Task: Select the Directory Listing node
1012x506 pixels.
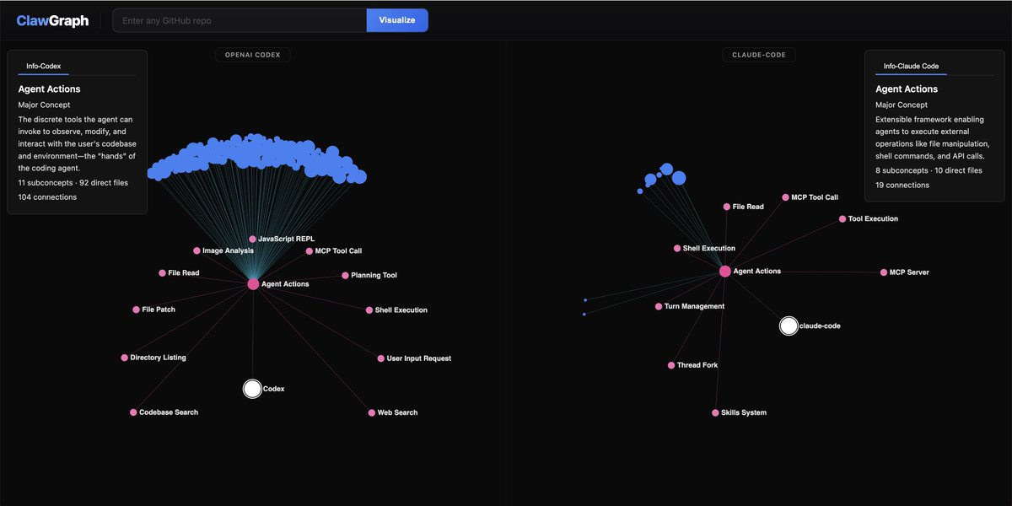Action: (124, 358)
